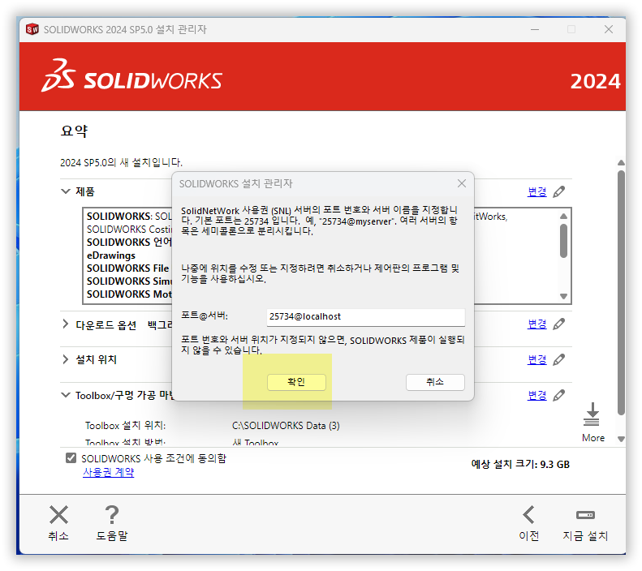
Task: Click the pencil edit icon for 제품
Action: (559, 191)
